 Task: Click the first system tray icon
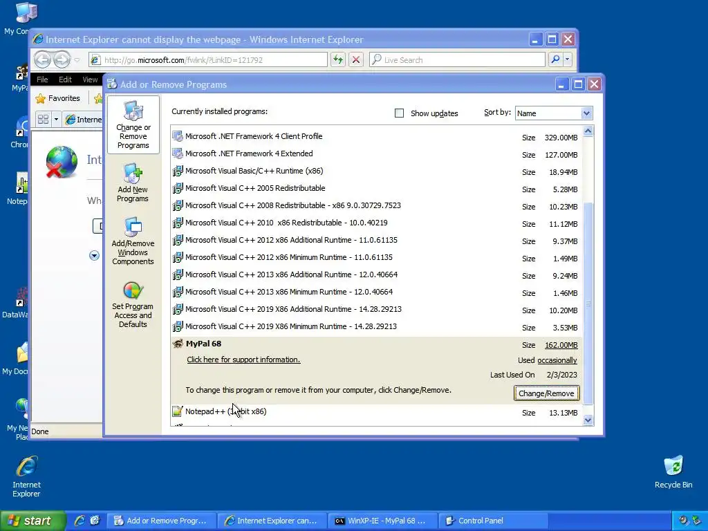pos(684,521)
